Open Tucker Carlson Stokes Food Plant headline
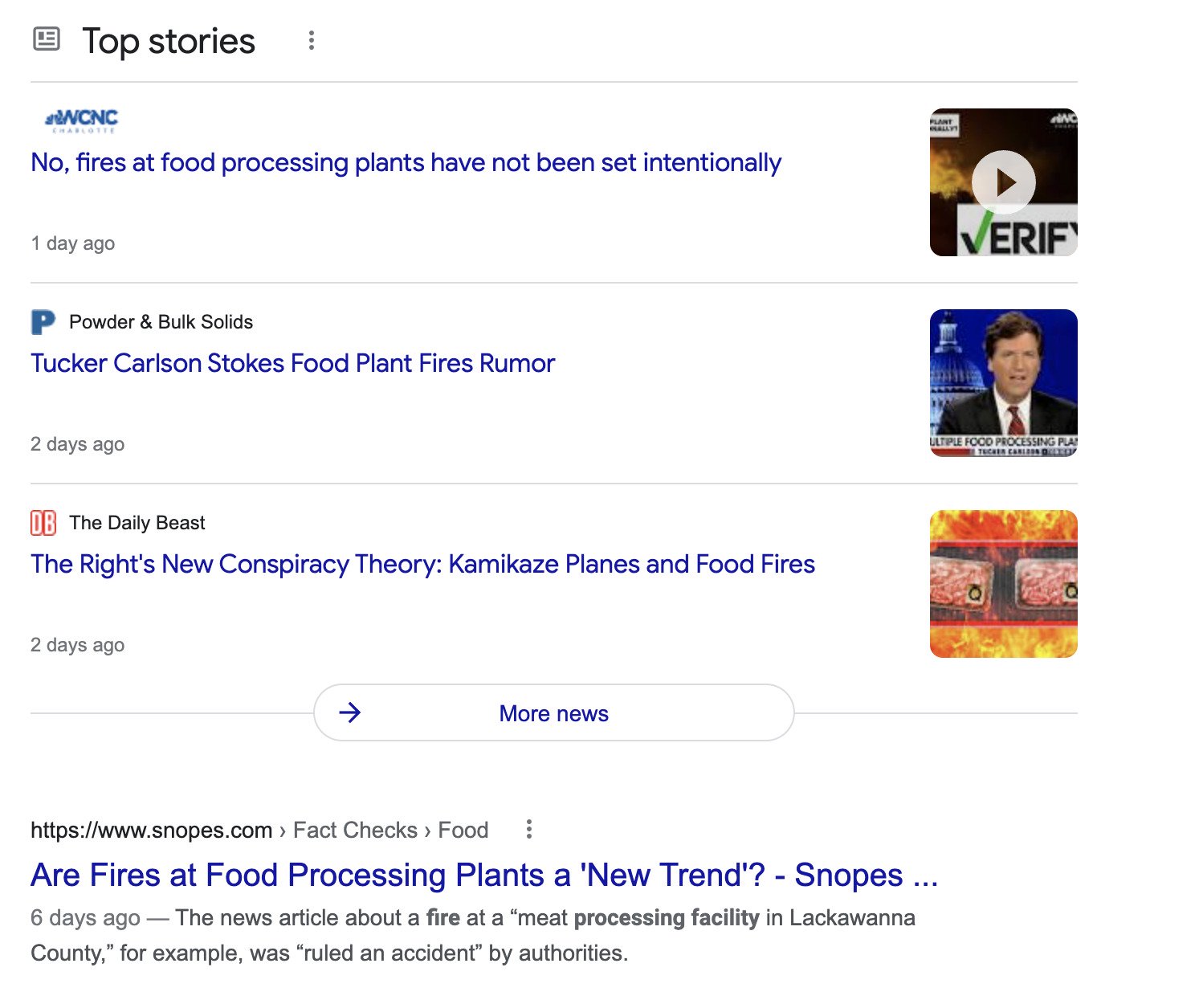 [x=292, y=363]
